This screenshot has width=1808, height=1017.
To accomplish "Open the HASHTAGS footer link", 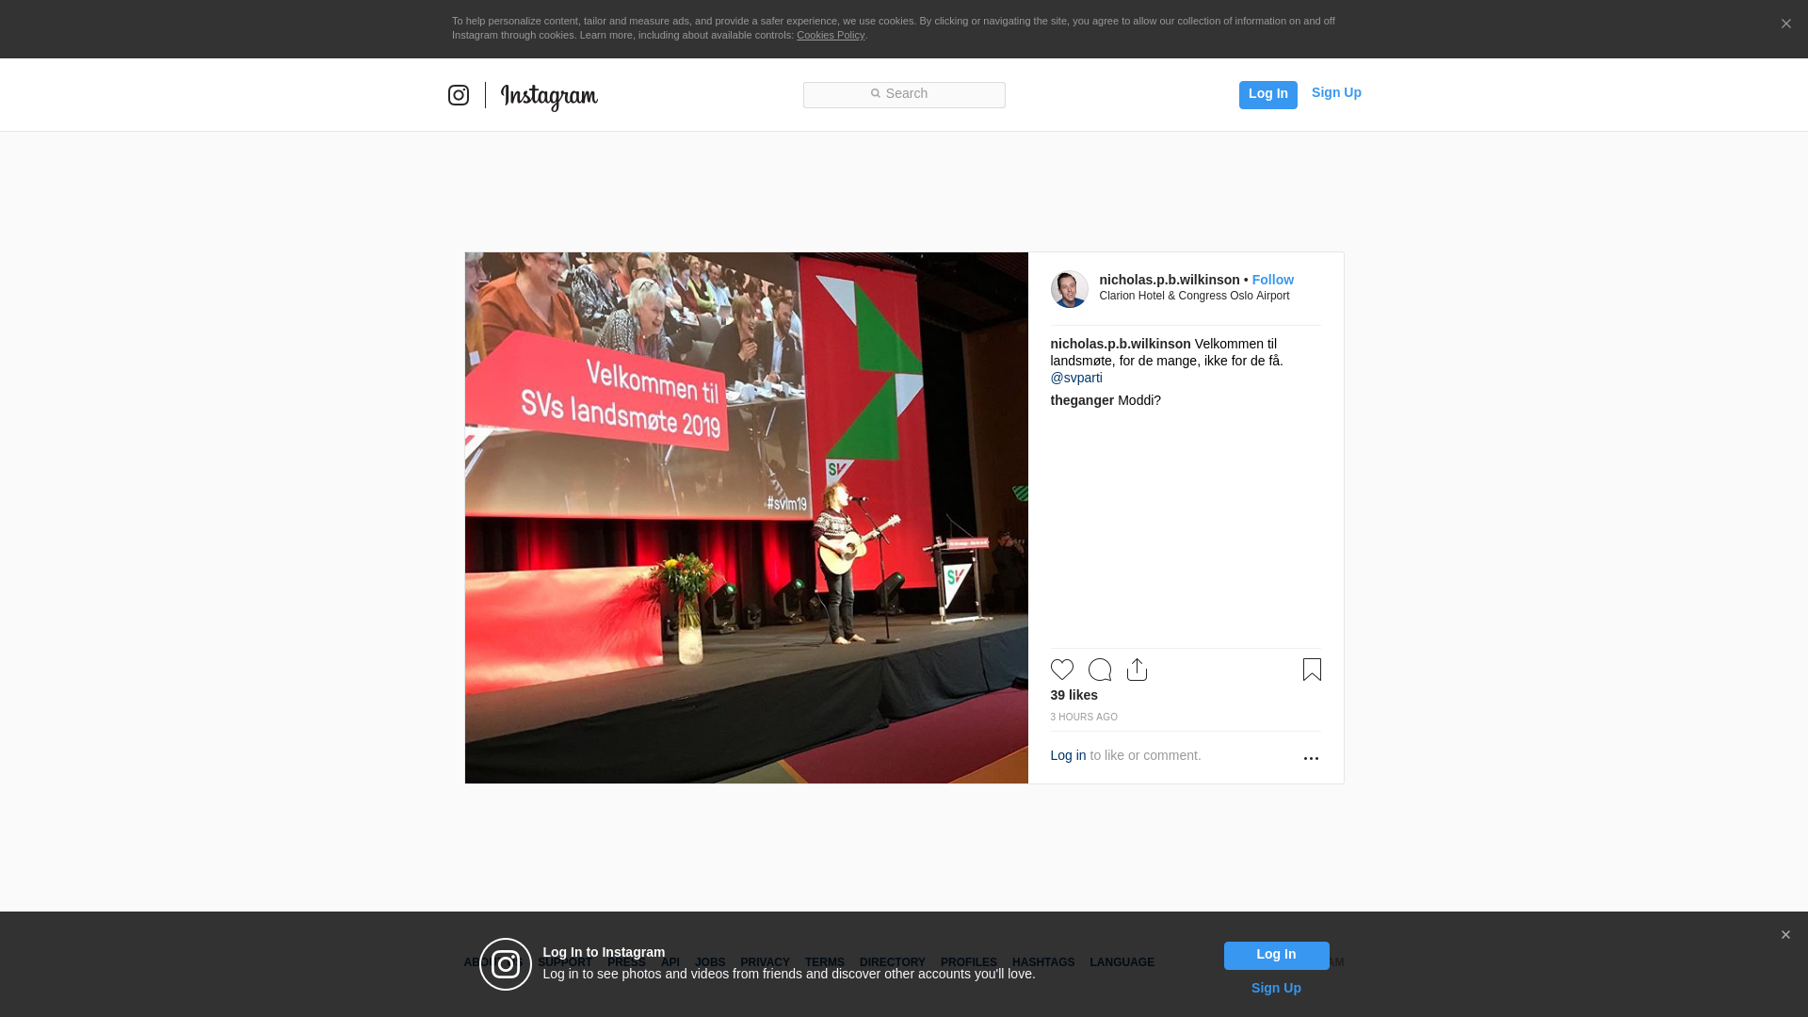I will click(1042, 962).
